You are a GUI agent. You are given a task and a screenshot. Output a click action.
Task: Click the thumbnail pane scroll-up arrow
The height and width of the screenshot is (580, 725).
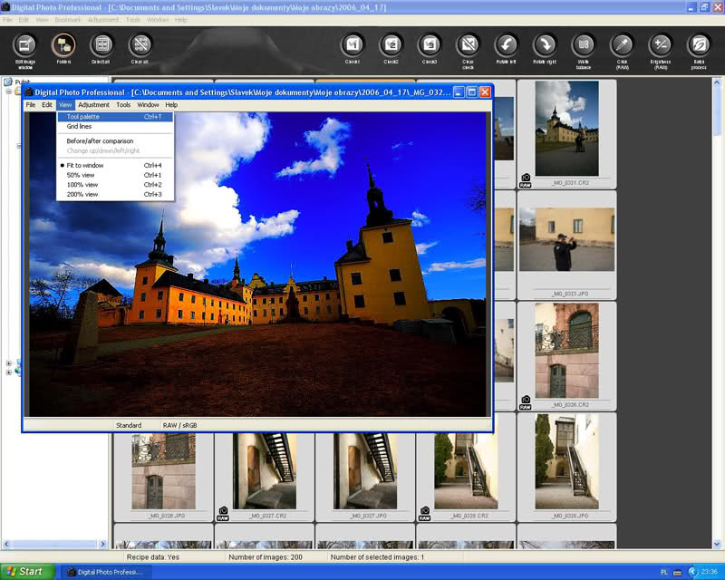(717, 82)
